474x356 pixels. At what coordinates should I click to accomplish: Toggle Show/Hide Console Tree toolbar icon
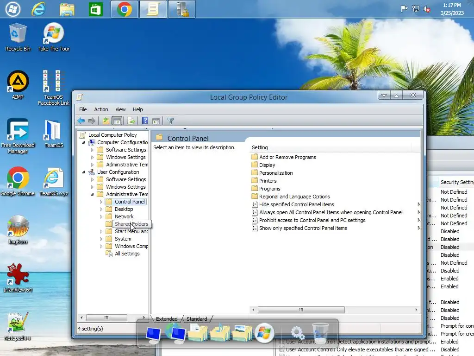[117, 121]
